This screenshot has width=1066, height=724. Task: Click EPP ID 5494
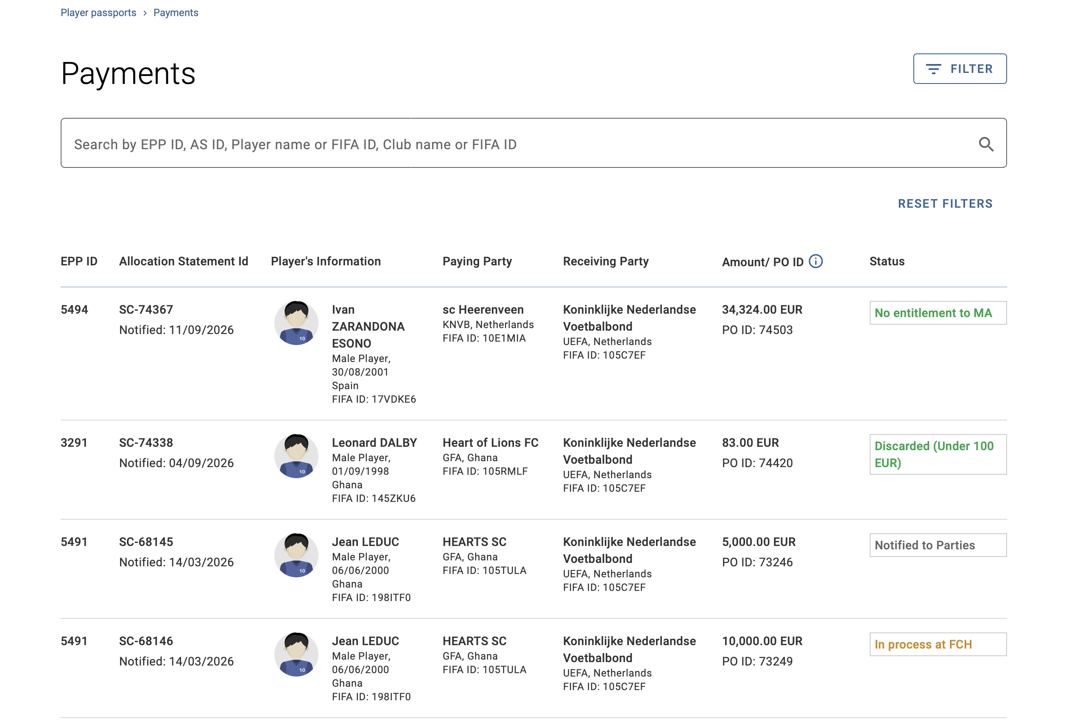[74, 309]
